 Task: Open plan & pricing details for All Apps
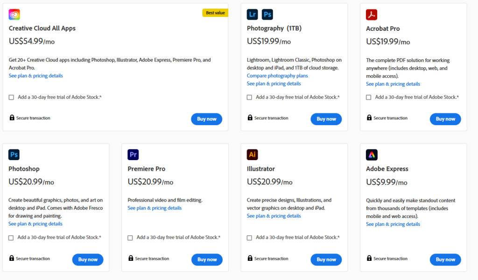tap(35, 76)
